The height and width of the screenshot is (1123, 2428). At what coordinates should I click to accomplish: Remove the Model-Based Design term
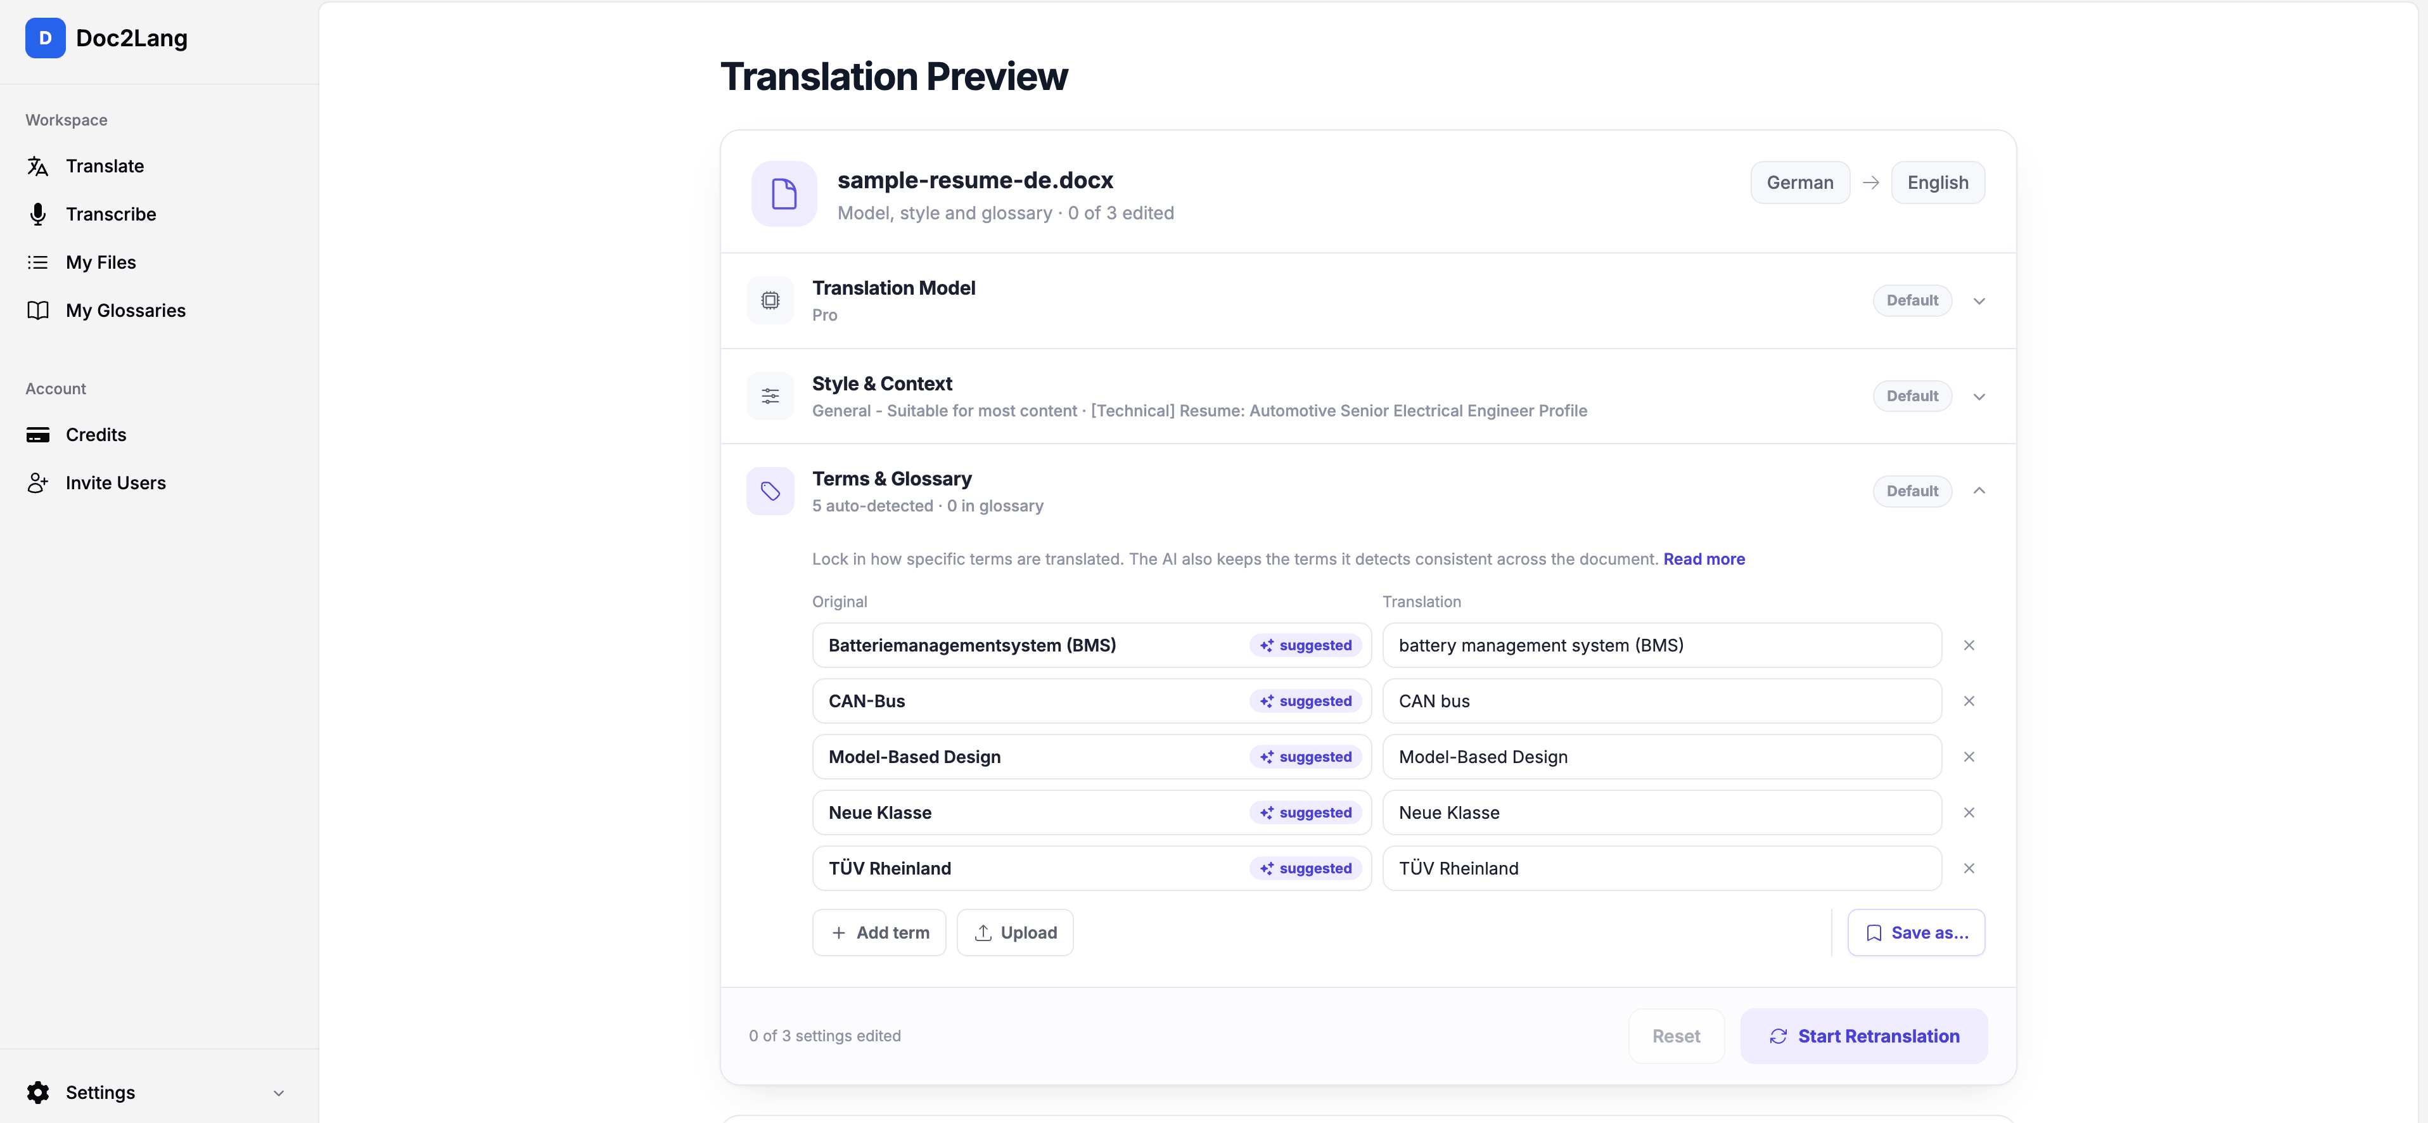click(x=1968, y=756)
